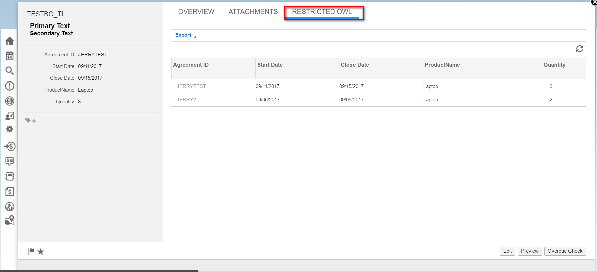Screen dimensions: 597x272
Task: Sort by Quantity column header
Action: pos(554,65)
